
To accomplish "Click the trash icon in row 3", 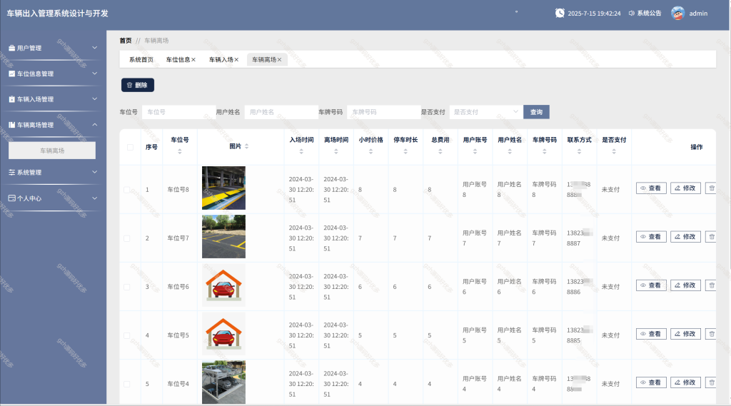I will [712, 285].
